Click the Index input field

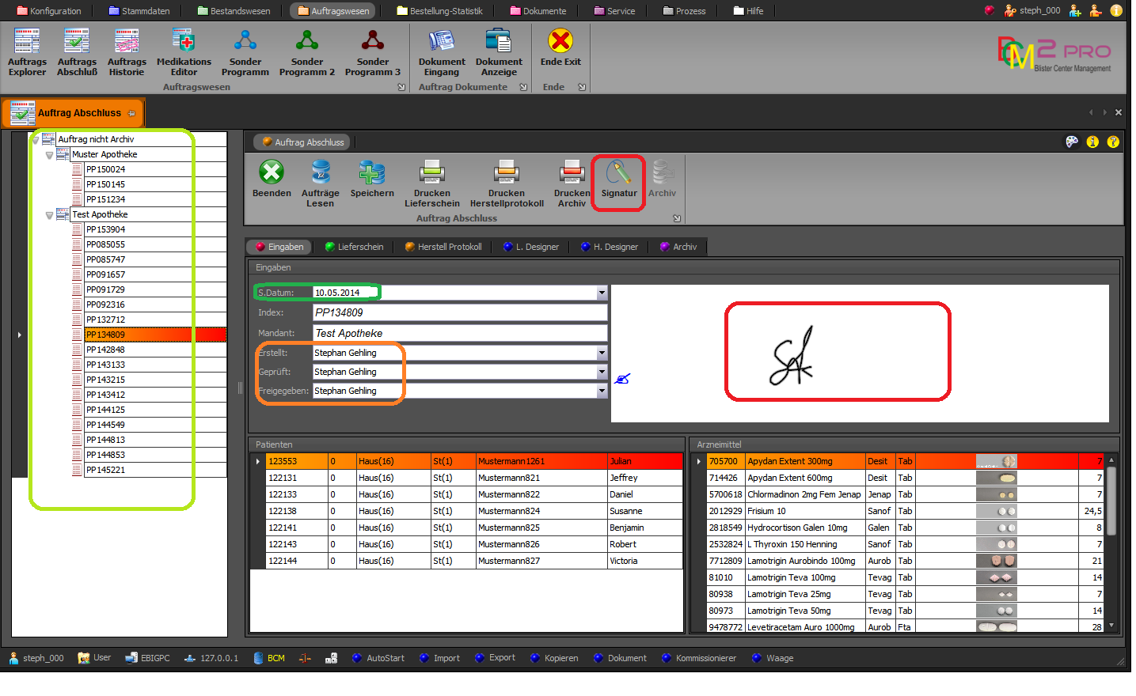click(460, 312)
